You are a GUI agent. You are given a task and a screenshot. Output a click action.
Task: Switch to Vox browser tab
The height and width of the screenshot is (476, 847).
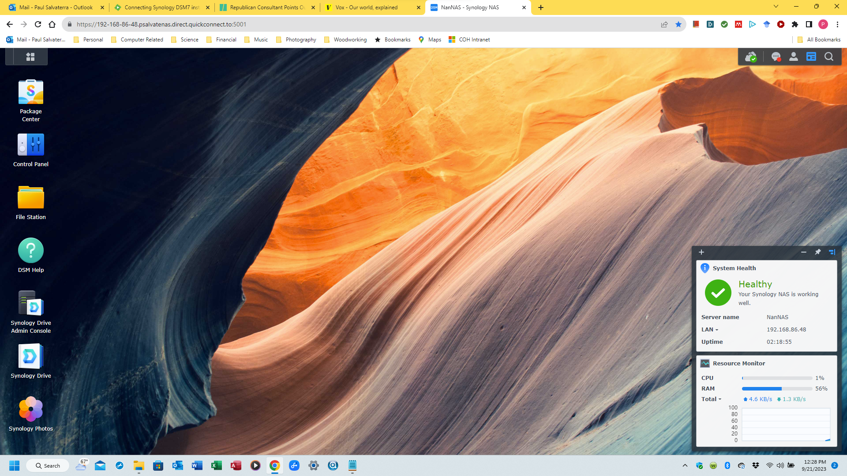pos(366,7)
